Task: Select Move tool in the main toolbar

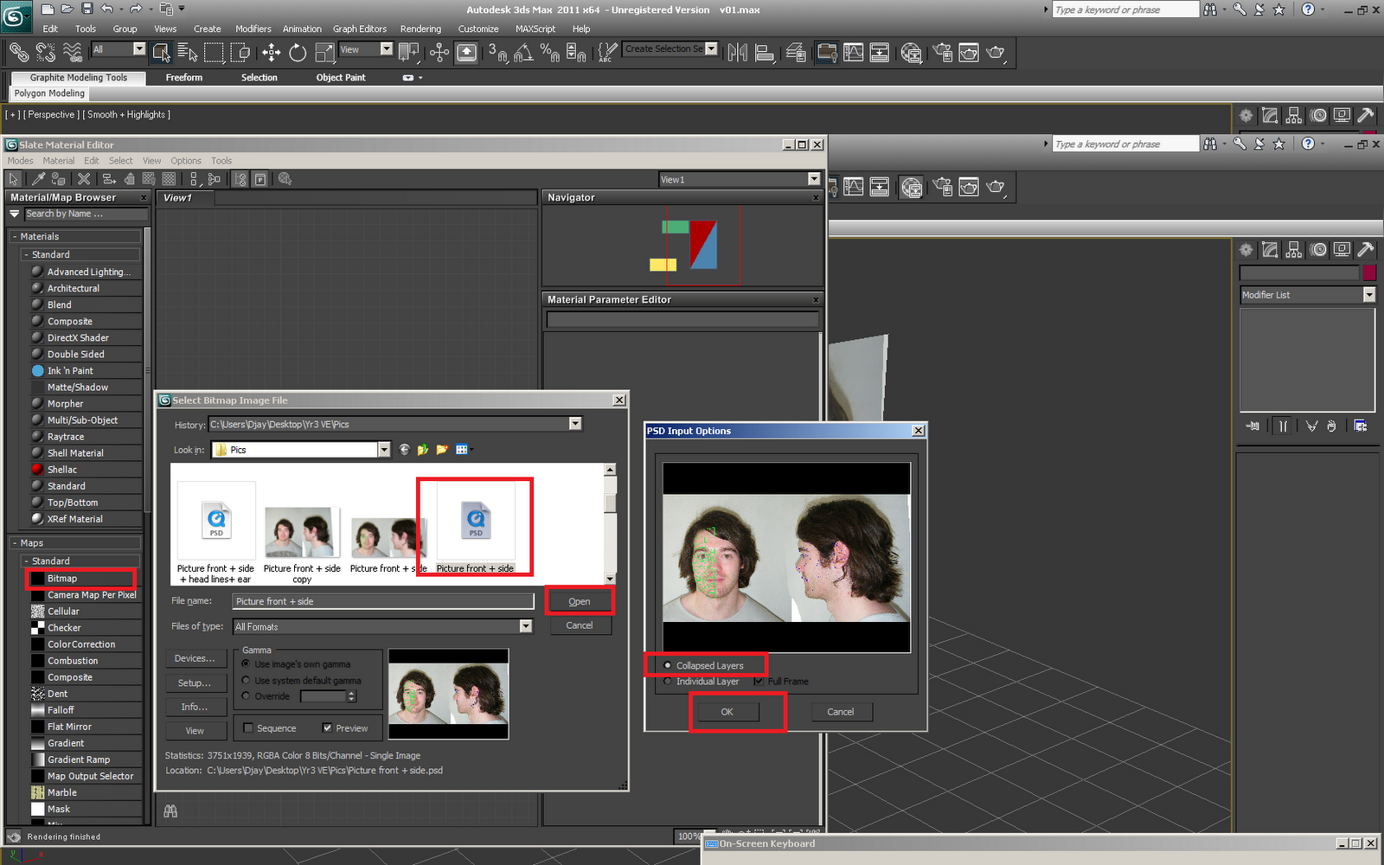Action: pos(271,53)
